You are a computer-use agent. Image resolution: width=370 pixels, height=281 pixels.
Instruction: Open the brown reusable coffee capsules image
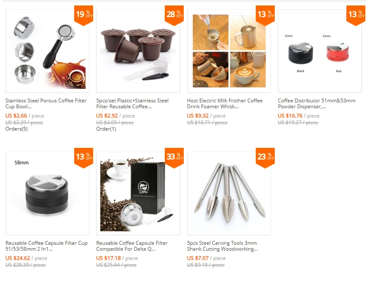[138, 51]
